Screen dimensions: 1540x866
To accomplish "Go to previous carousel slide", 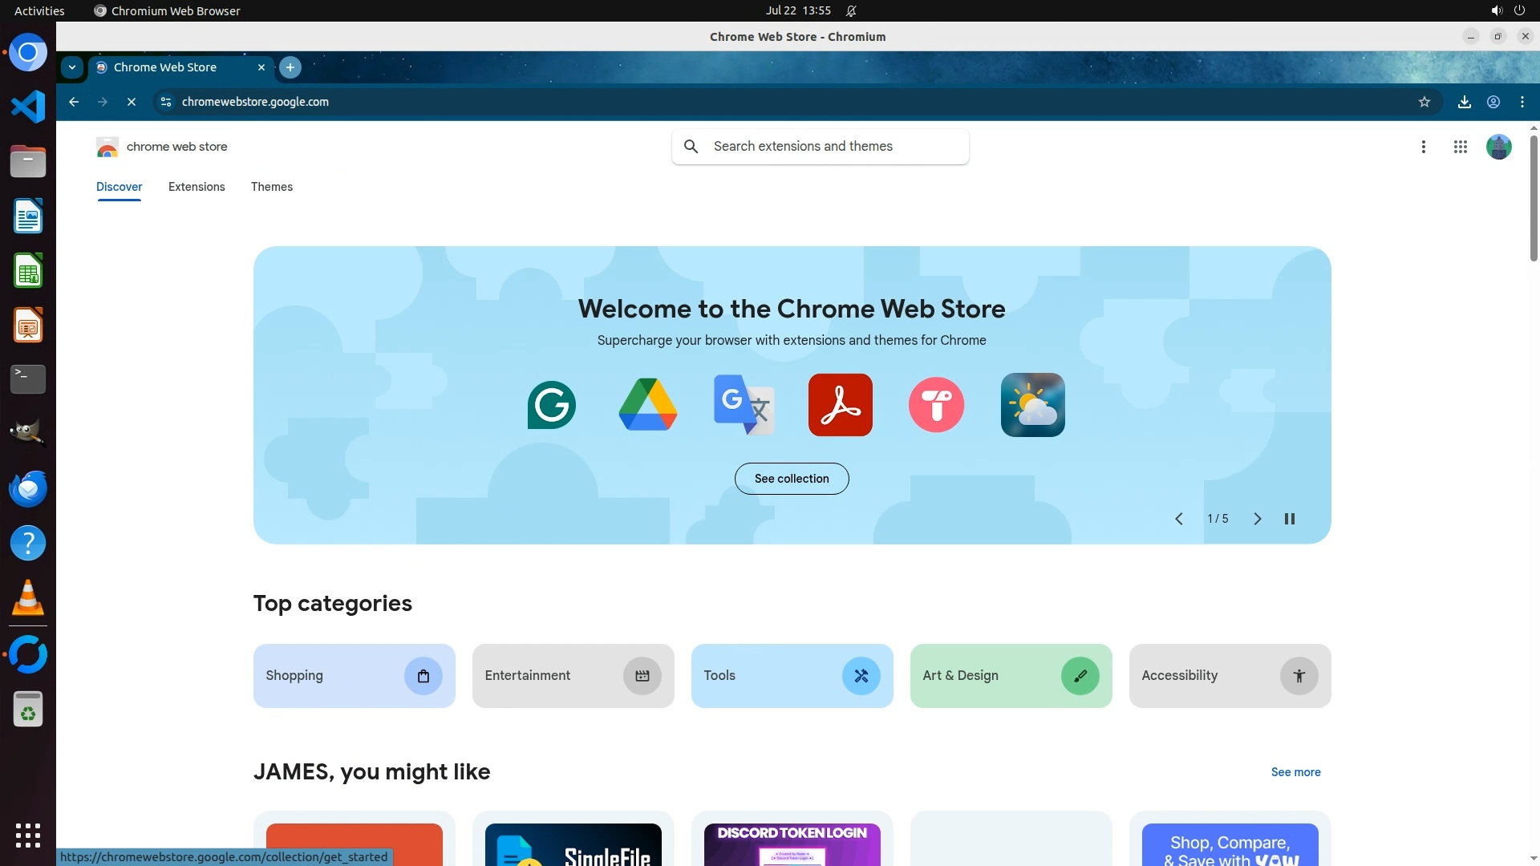I will pyautogui.click(x=1178, y=519).
